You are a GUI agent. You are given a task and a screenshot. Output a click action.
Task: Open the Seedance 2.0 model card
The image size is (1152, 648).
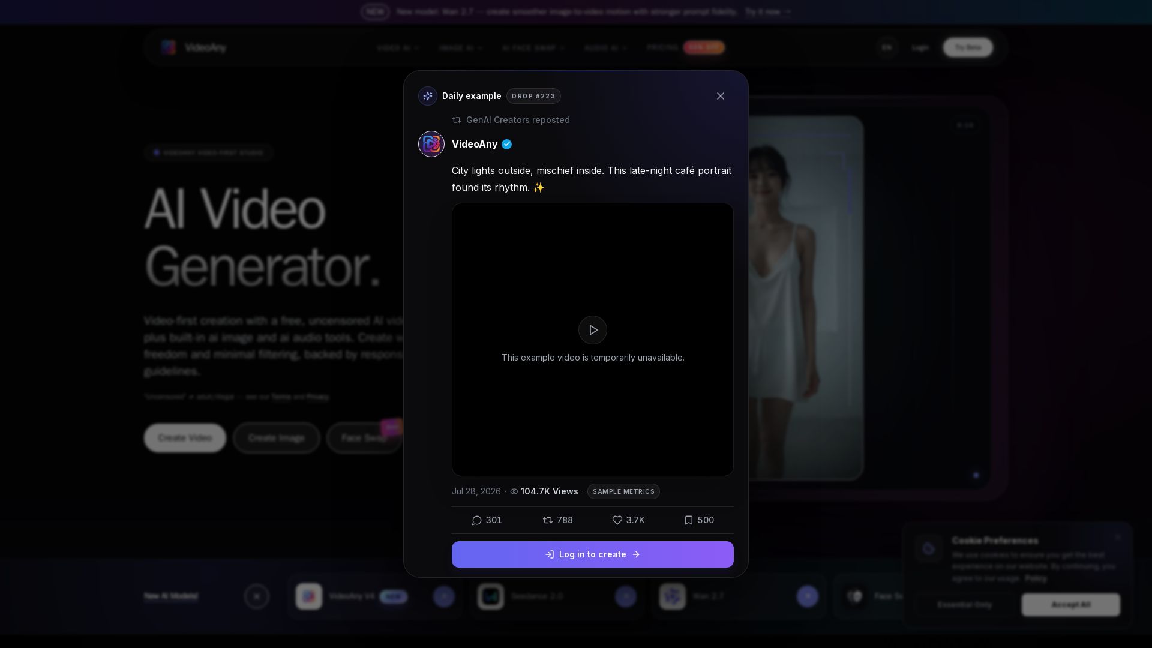point(557,596)
